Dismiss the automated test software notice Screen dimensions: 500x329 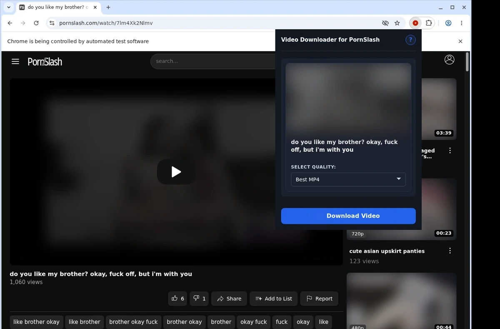click(460, 41)
